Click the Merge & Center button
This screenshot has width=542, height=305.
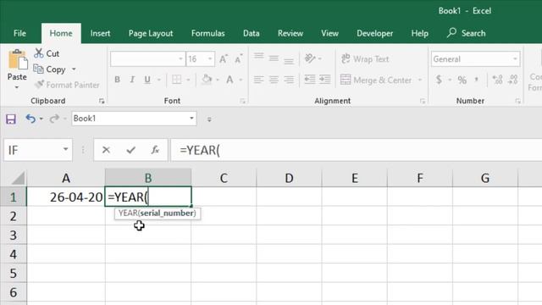click(376, 80)
